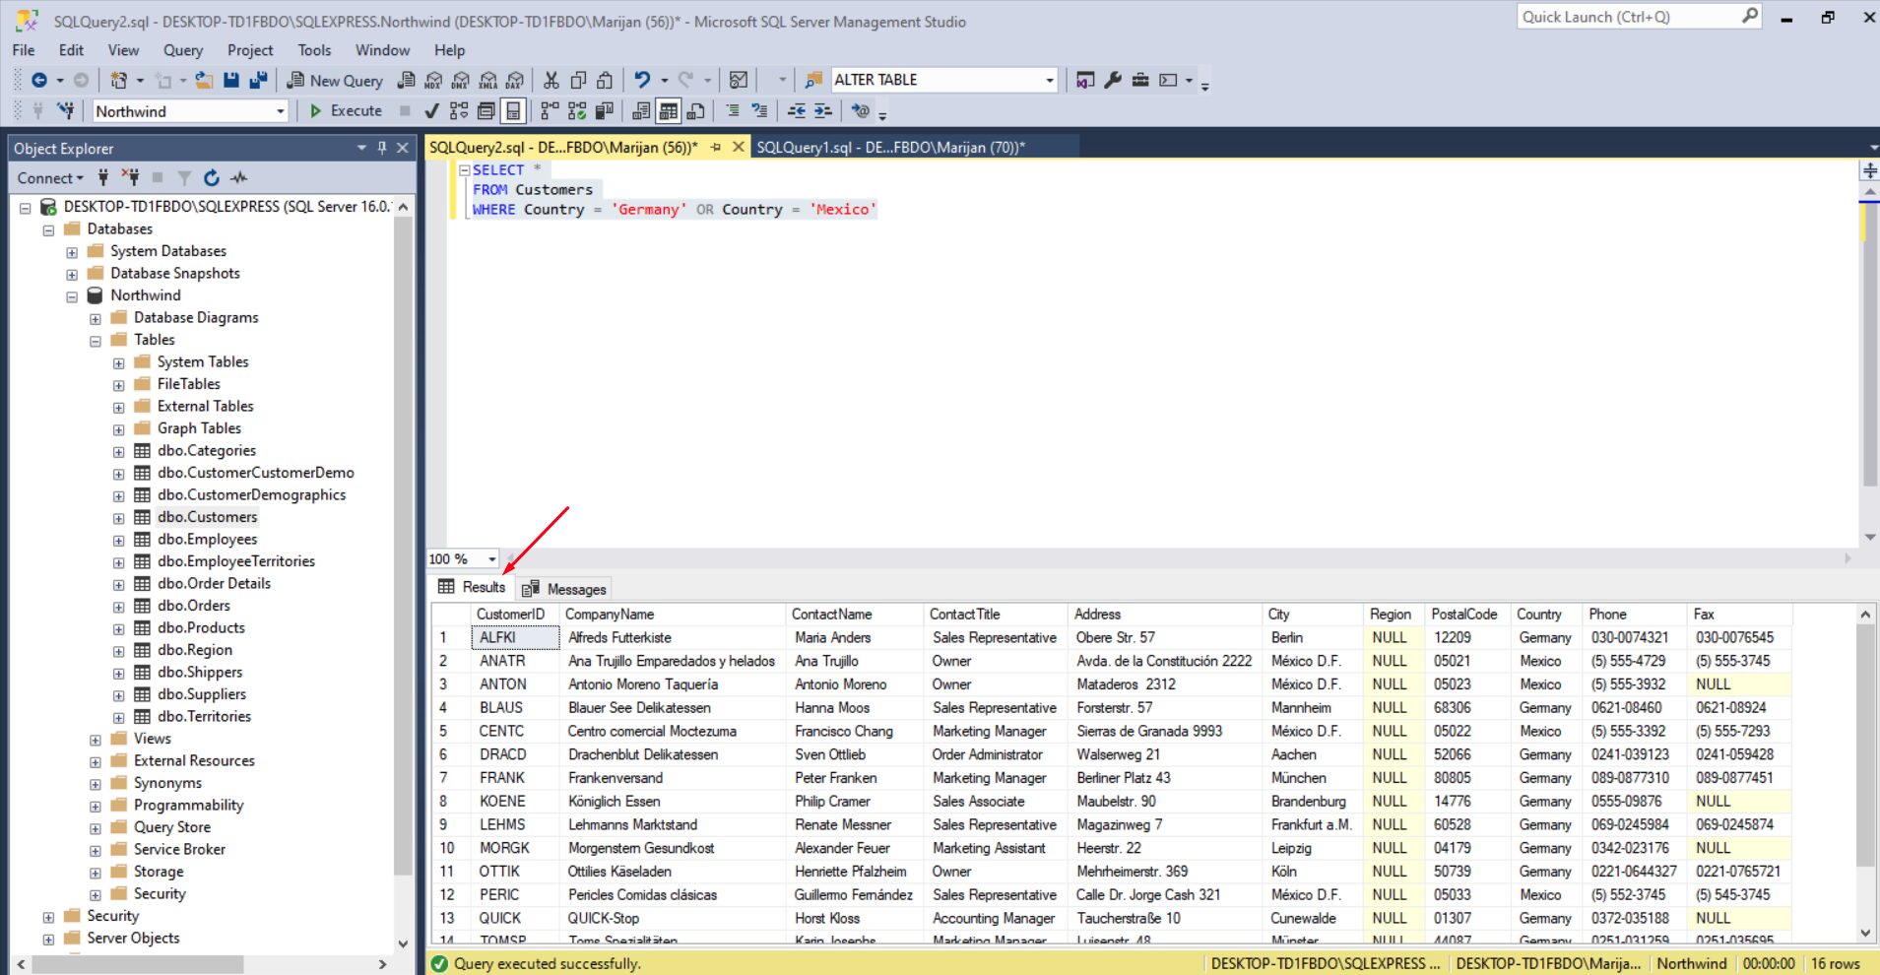Click the Execute button

click(346, 110)
